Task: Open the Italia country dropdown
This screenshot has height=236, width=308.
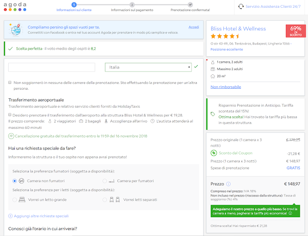Action: click(x=148, y=68)
